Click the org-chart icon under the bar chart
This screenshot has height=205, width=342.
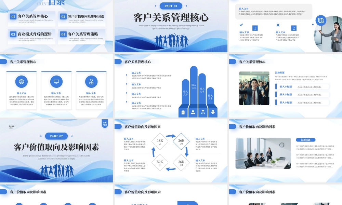203,112
